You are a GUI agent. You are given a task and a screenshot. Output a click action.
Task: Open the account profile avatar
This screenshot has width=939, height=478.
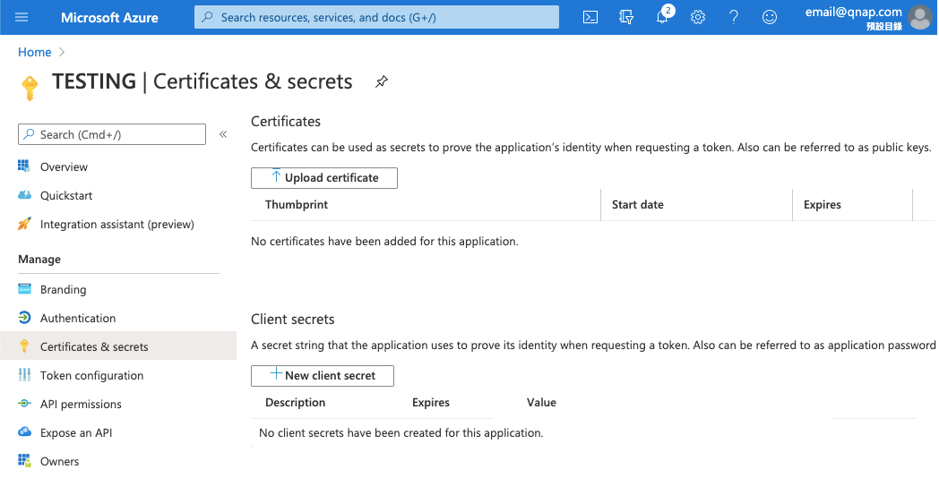(x=920, y=17)
